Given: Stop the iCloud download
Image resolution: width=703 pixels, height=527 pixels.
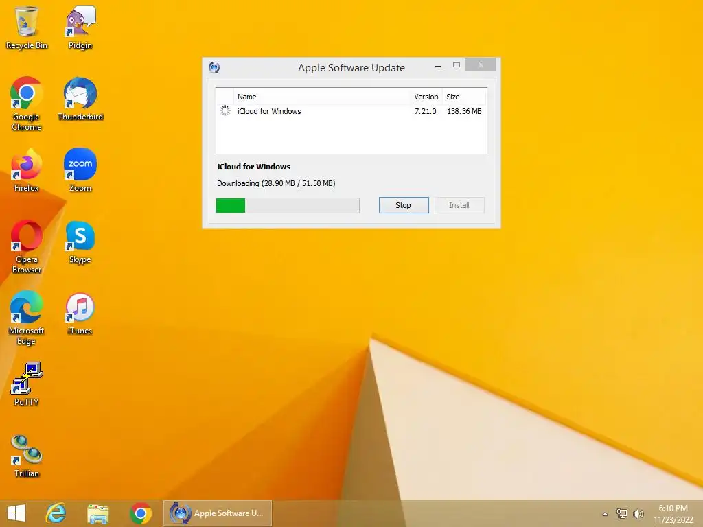Looking at the screenshot, I should tap(404, 205).
